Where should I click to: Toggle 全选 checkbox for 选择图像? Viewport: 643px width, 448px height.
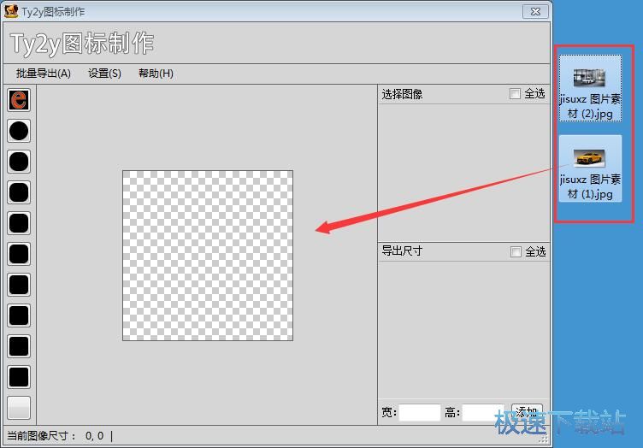[515, 94]
